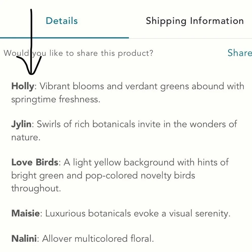Select the bold Holly pattern name
The height and width of the screenshot is (252, 252).
[x=23, y=86]
